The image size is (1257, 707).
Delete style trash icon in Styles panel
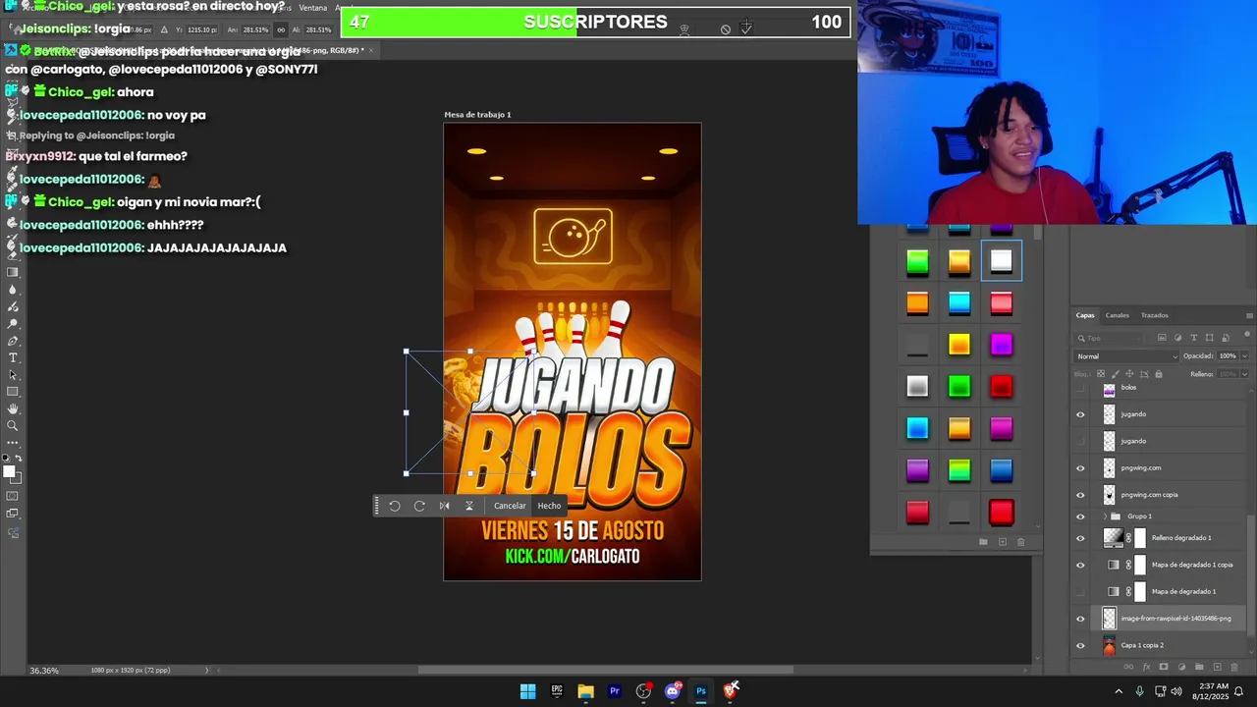[1020, 542]
